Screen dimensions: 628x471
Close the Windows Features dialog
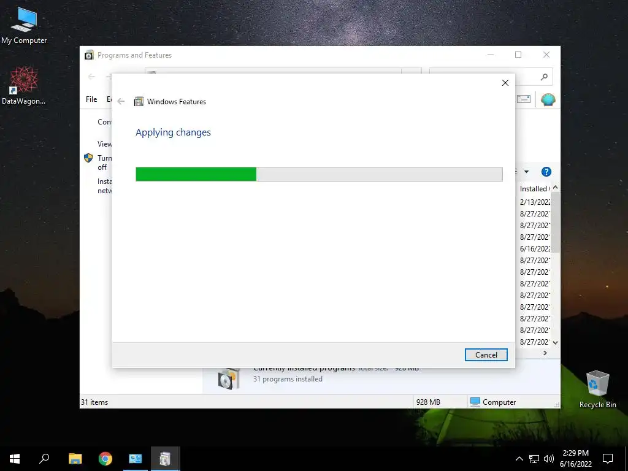[505, 83]
